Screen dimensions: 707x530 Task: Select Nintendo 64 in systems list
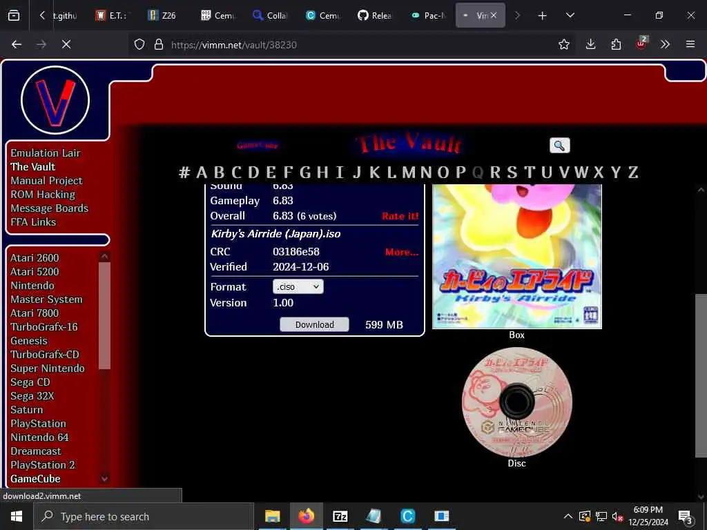click(39, 437)
